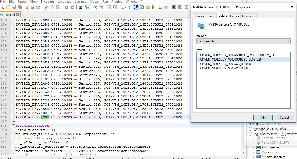Start macro recording with the red dot icon

click(x=174, y=7)
